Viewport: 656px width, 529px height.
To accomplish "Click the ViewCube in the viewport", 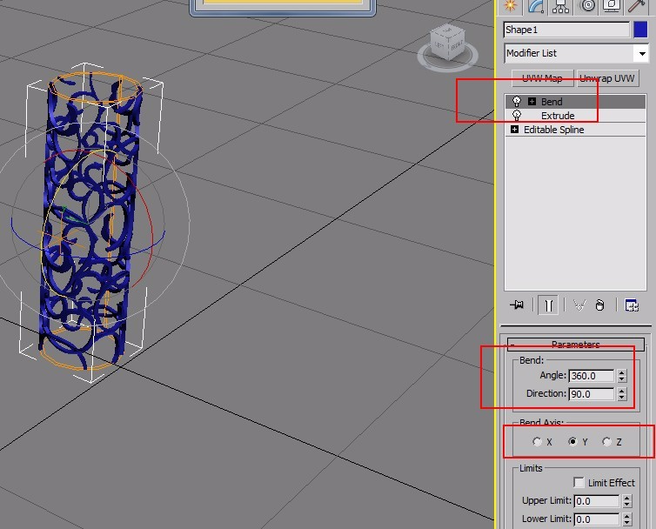I will point(448,43).
